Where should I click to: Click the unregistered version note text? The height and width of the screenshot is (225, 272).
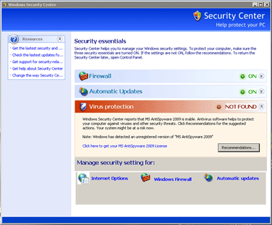[147, 137]
